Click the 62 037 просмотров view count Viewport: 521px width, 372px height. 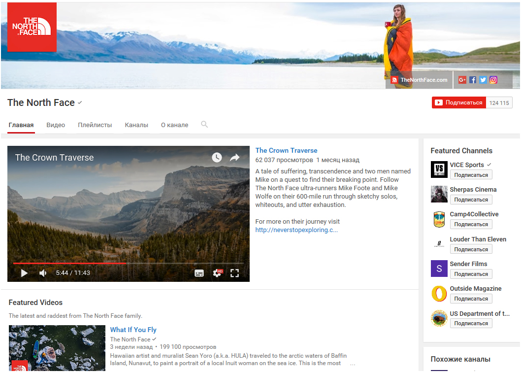(284, 160)
